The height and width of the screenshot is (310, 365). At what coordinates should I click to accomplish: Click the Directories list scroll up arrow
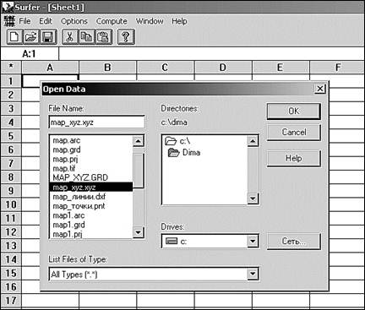pos(253,141)
